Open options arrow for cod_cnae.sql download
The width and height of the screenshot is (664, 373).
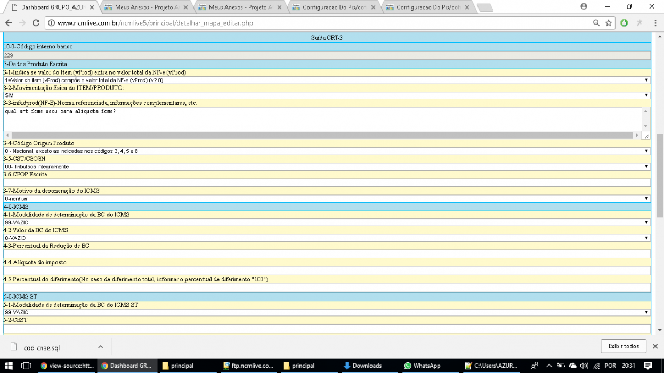pyautogui.click(x=100, y=347)
